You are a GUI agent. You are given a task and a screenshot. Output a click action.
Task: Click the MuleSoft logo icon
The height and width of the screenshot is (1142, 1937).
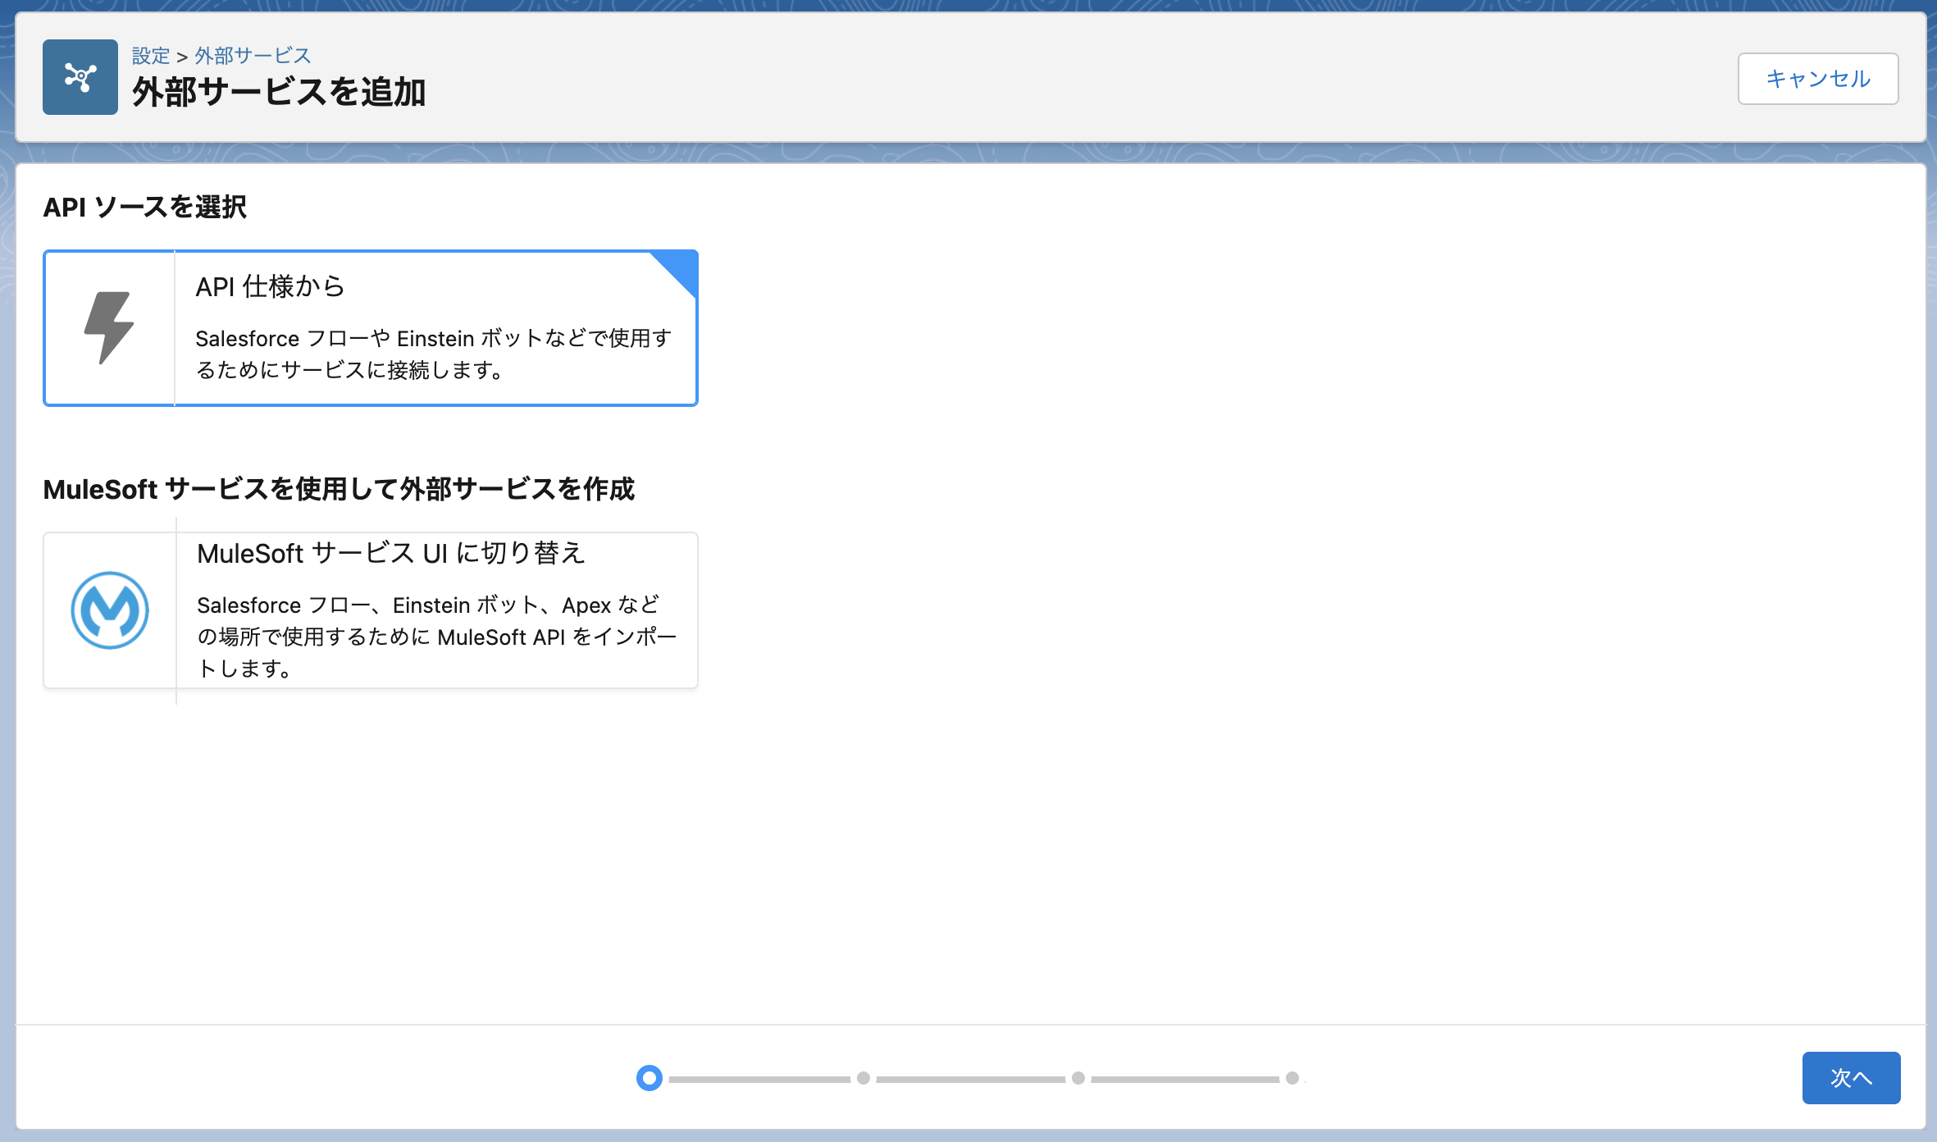(110, 610)
